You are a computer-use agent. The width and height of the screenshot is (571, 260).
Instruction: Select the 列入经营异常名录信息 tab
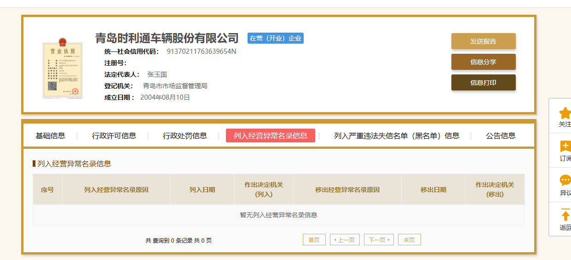tap(271, 136)
